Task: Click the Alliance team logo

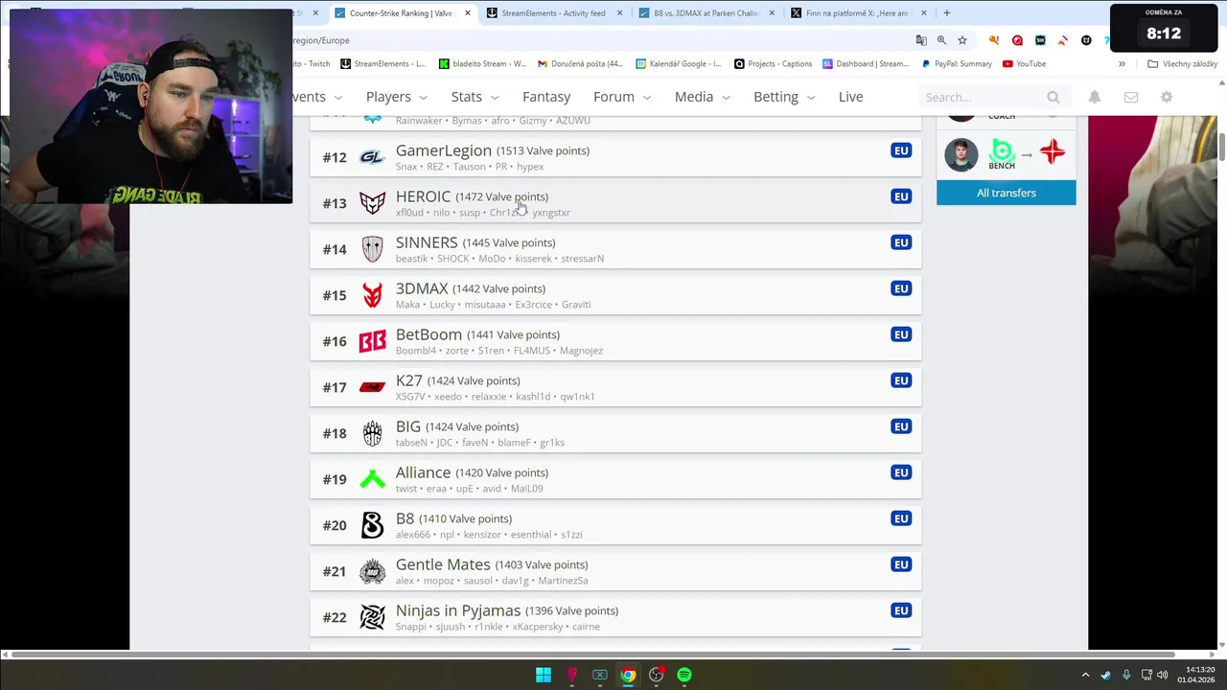Action: (x=372, y=479)
